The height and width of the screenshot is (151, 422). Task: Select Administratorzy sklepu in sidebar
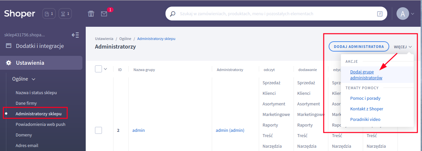(38, 114)
